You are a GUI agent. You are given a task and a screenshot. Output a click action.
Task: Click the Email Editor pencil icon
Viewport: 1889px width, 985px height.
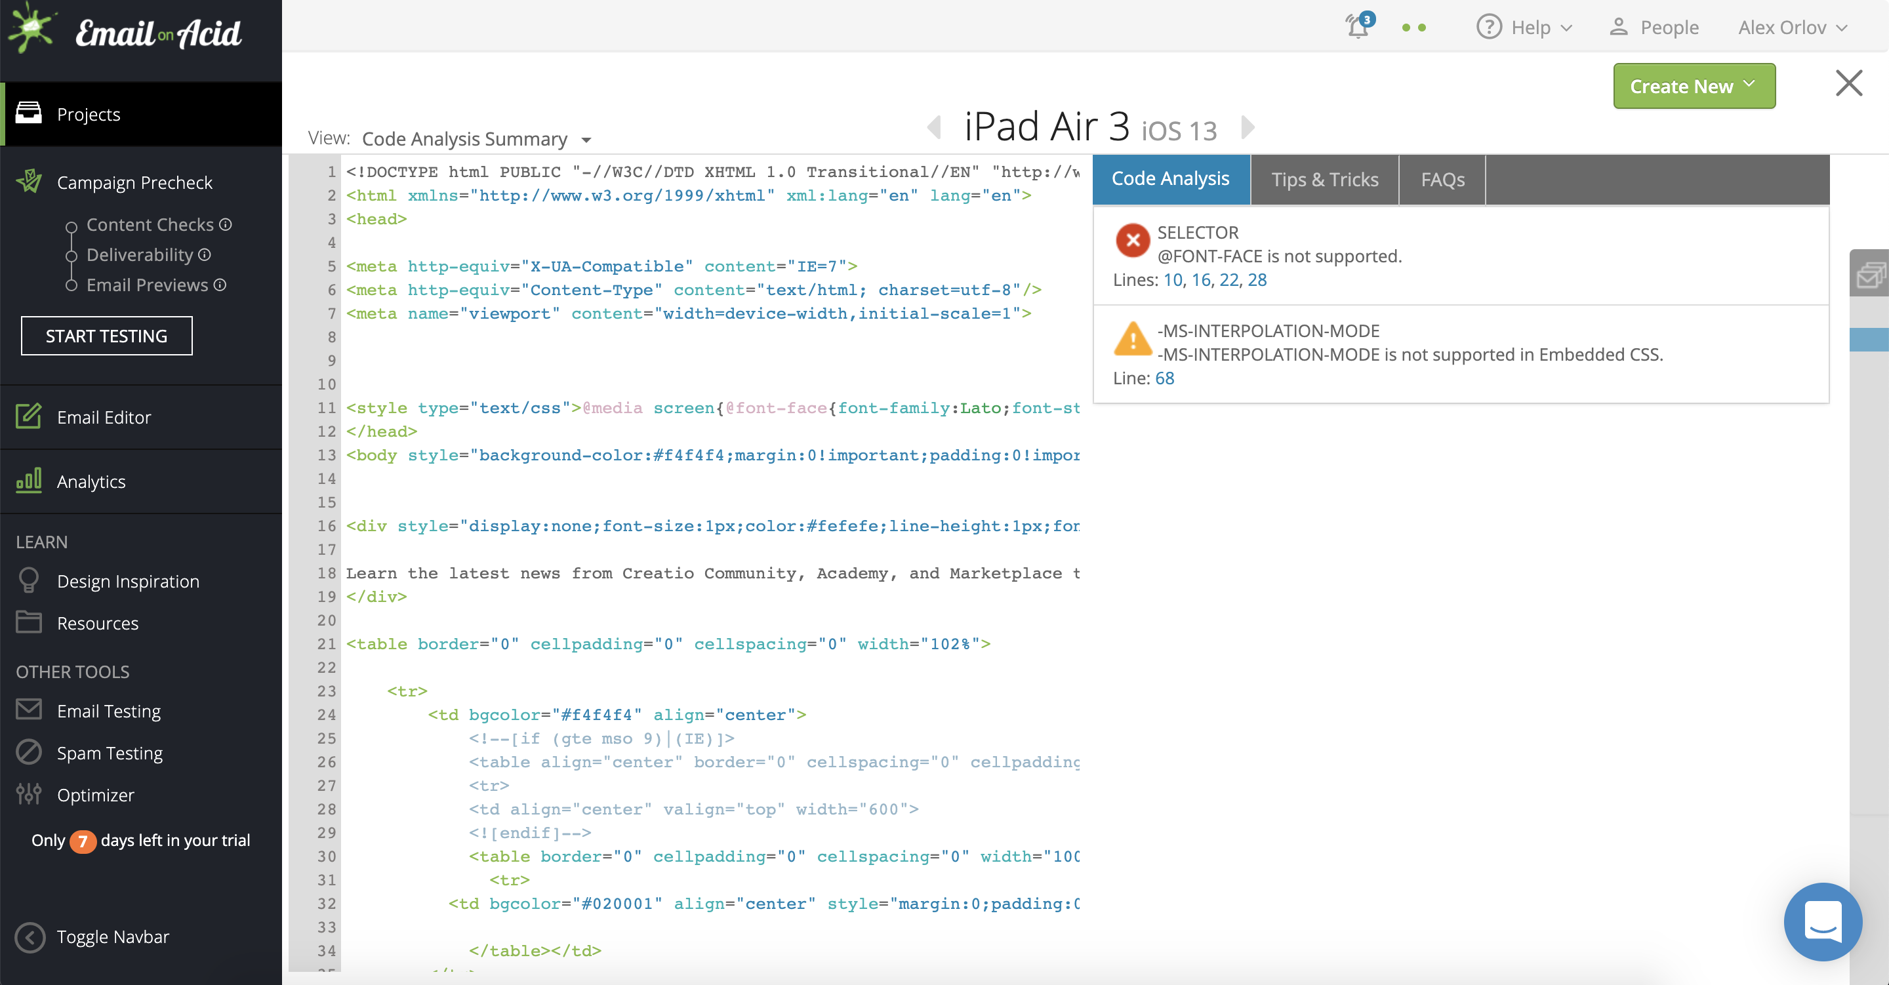click(x=29, y=416)
